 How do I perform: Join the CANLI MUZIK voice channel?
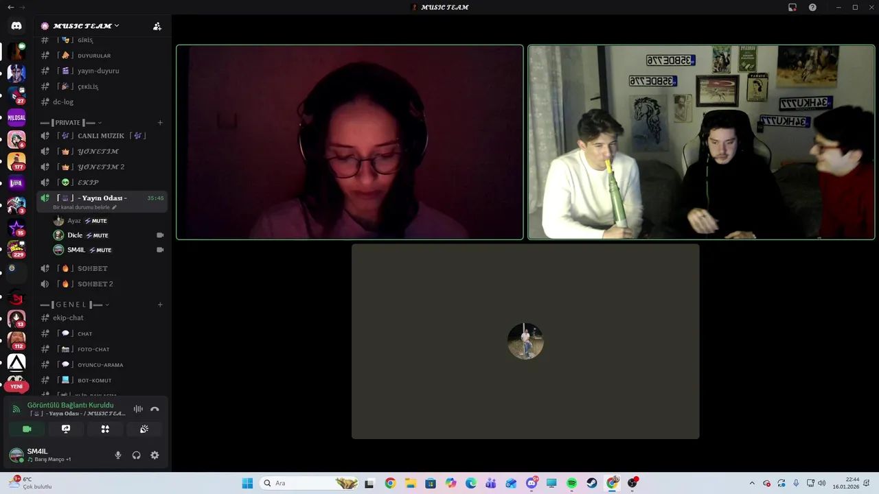pos(102,136)
